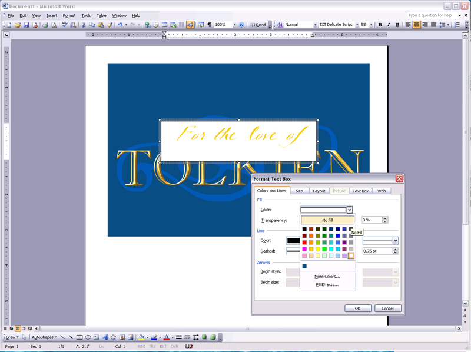Viewport: 471px width, 352px height.
Task: Apply Font Color on Drawing toolbar
Action: (x=167, y=337)
